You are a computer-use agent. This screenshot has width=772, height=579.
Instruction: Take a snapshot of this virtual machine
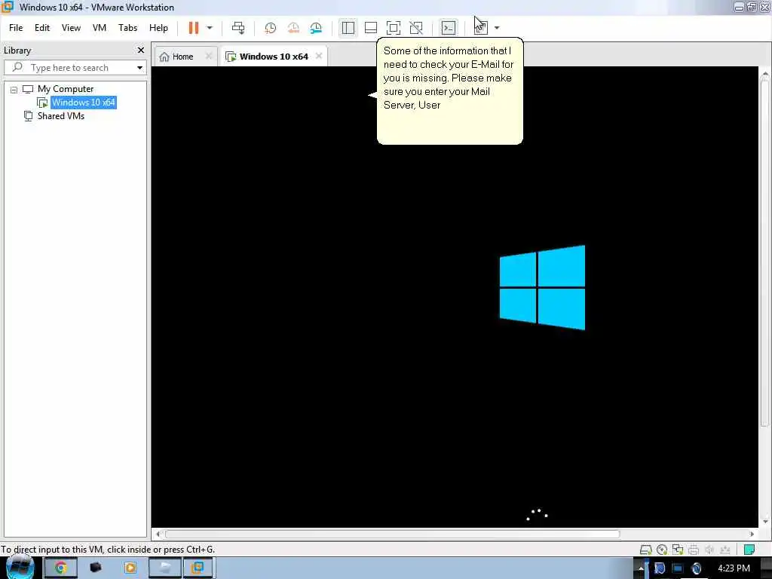(271, 28)
